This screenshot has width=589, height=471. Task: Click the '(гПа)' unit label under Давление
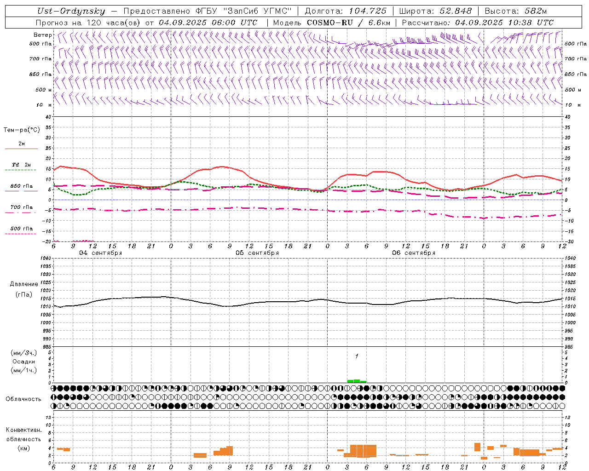pyautogui.click(x=24, y=295)
